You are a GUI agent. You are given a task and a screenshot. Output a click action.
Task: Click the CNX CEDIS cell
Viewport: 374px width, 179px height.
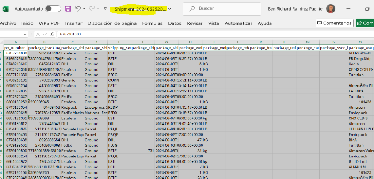click(x=360, y=118)
